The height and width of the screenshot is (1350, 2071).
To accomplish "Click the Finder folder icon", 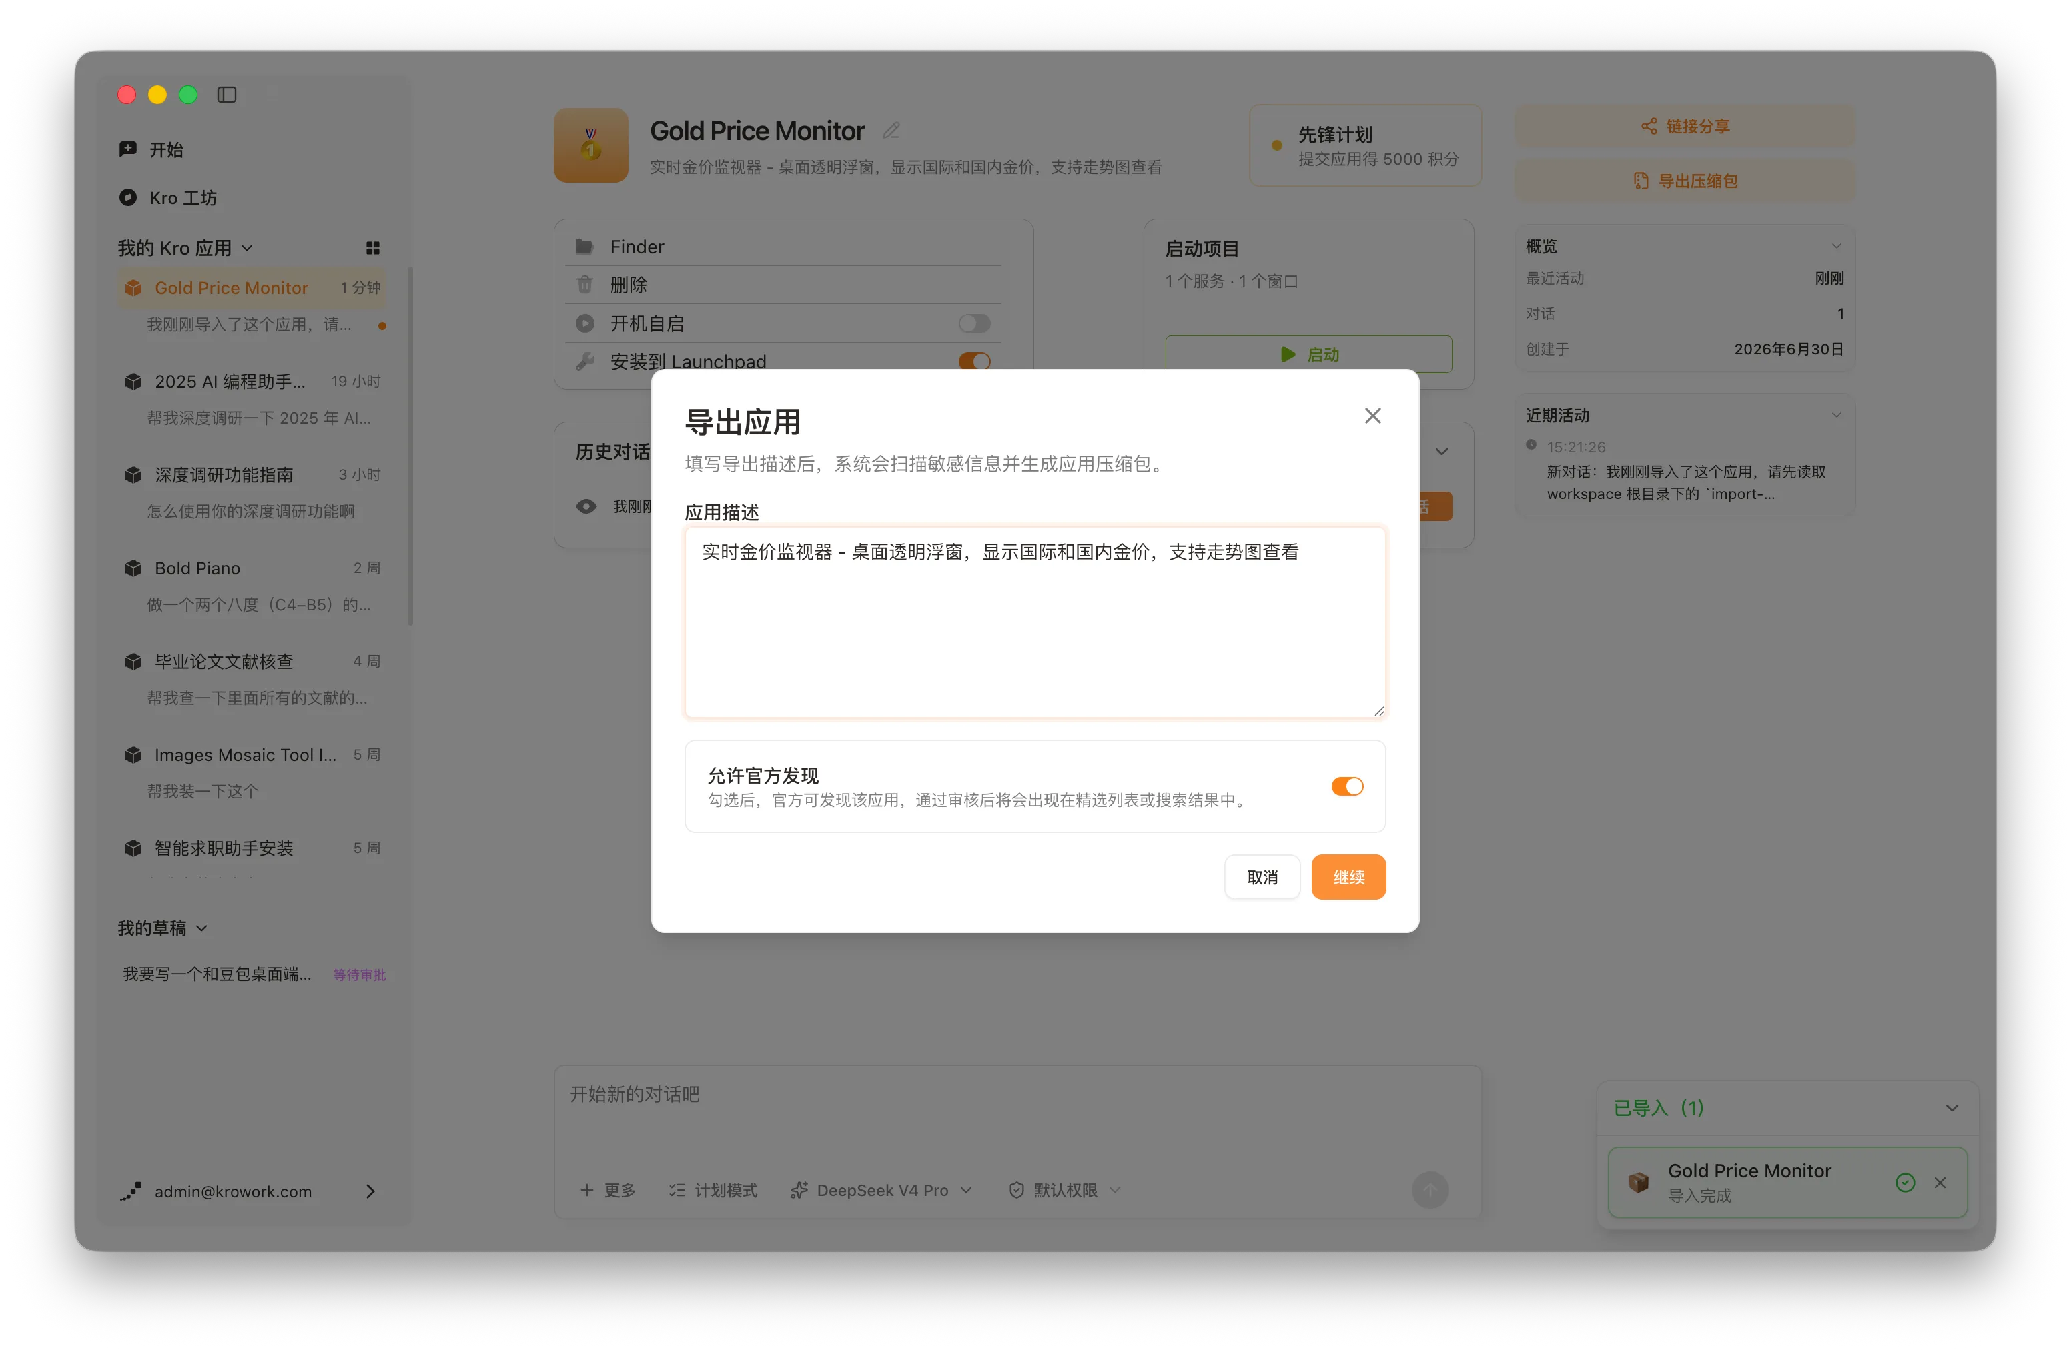I will click(x=584, y=247).
